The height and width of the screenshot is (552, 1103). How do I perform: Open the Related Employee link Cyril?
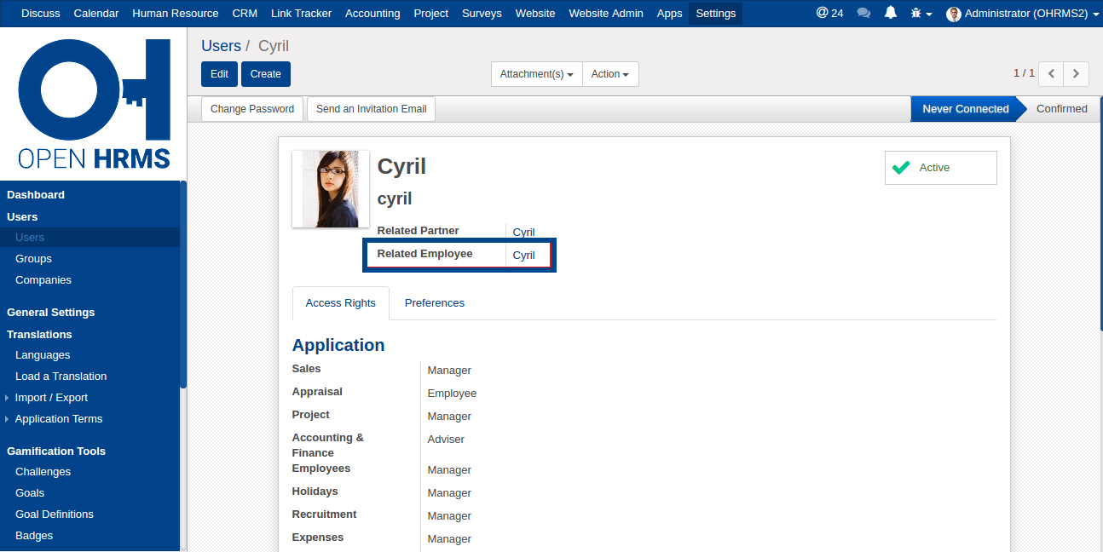(523, 256)
